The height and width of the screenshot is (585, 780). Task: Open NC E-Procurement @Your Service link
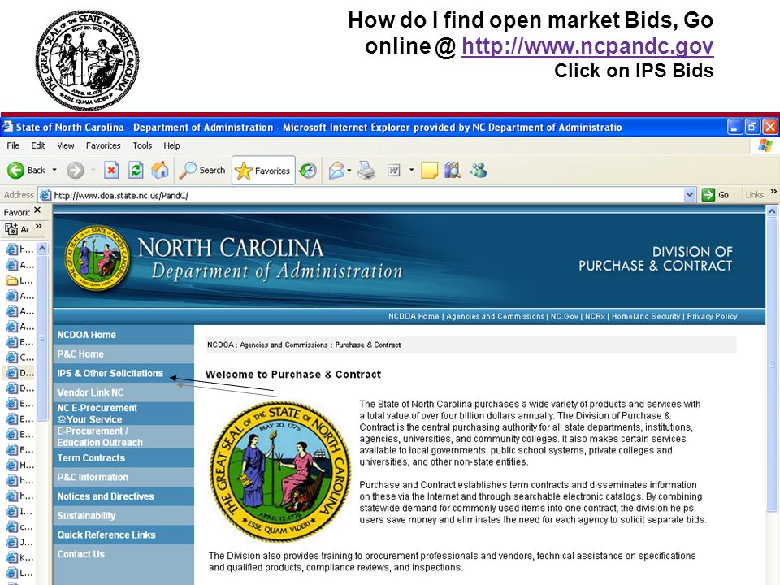(x=97, y=414)
